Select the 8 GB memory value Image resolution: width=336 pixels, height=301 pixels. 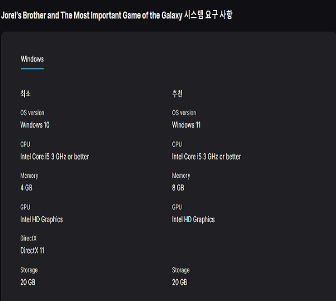pyautogui.click(x=178, y=188)
